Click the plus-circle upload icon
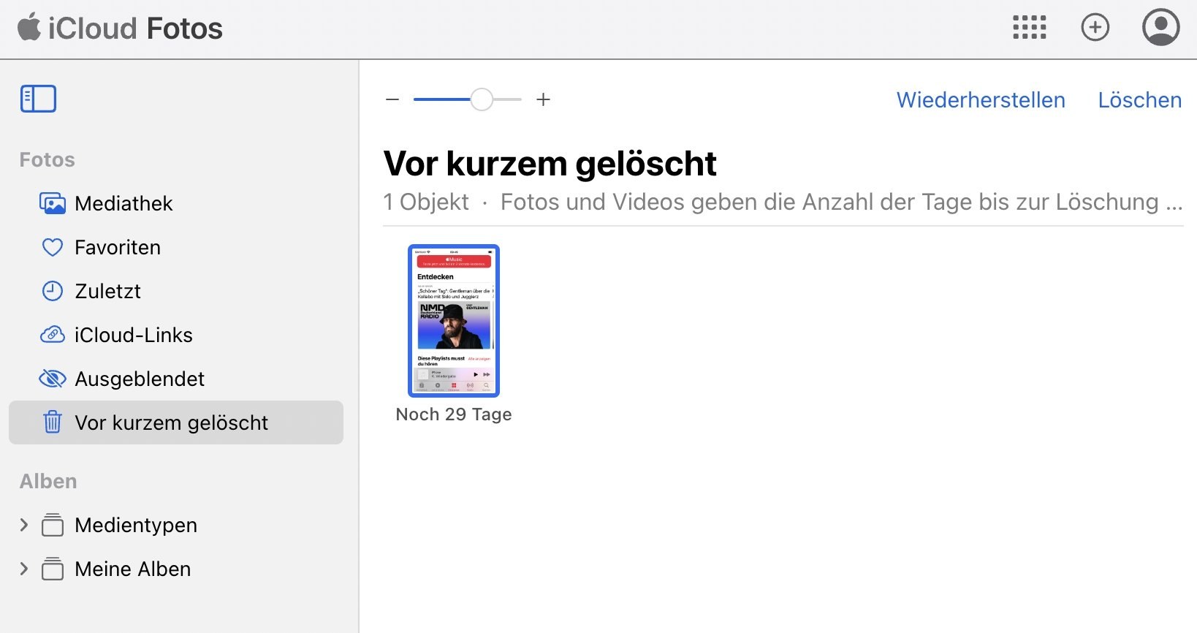1197x633 pixels. (1095, 28)
